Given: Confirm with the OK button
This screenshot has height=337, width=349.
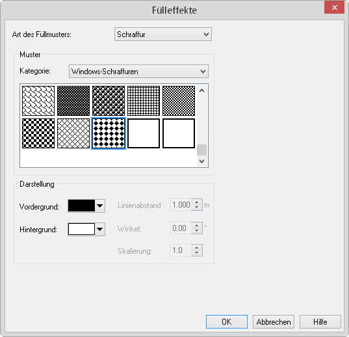Looking at the screenshot, I should pos(227,321).
